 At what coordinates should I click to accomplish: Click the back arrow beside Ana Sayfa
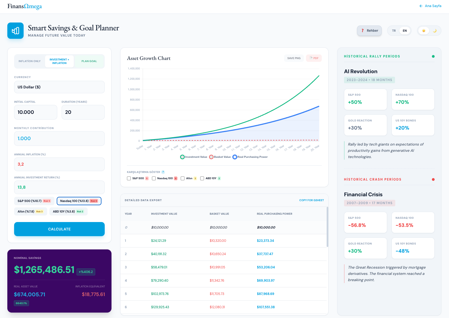click(x=421, y=6)
